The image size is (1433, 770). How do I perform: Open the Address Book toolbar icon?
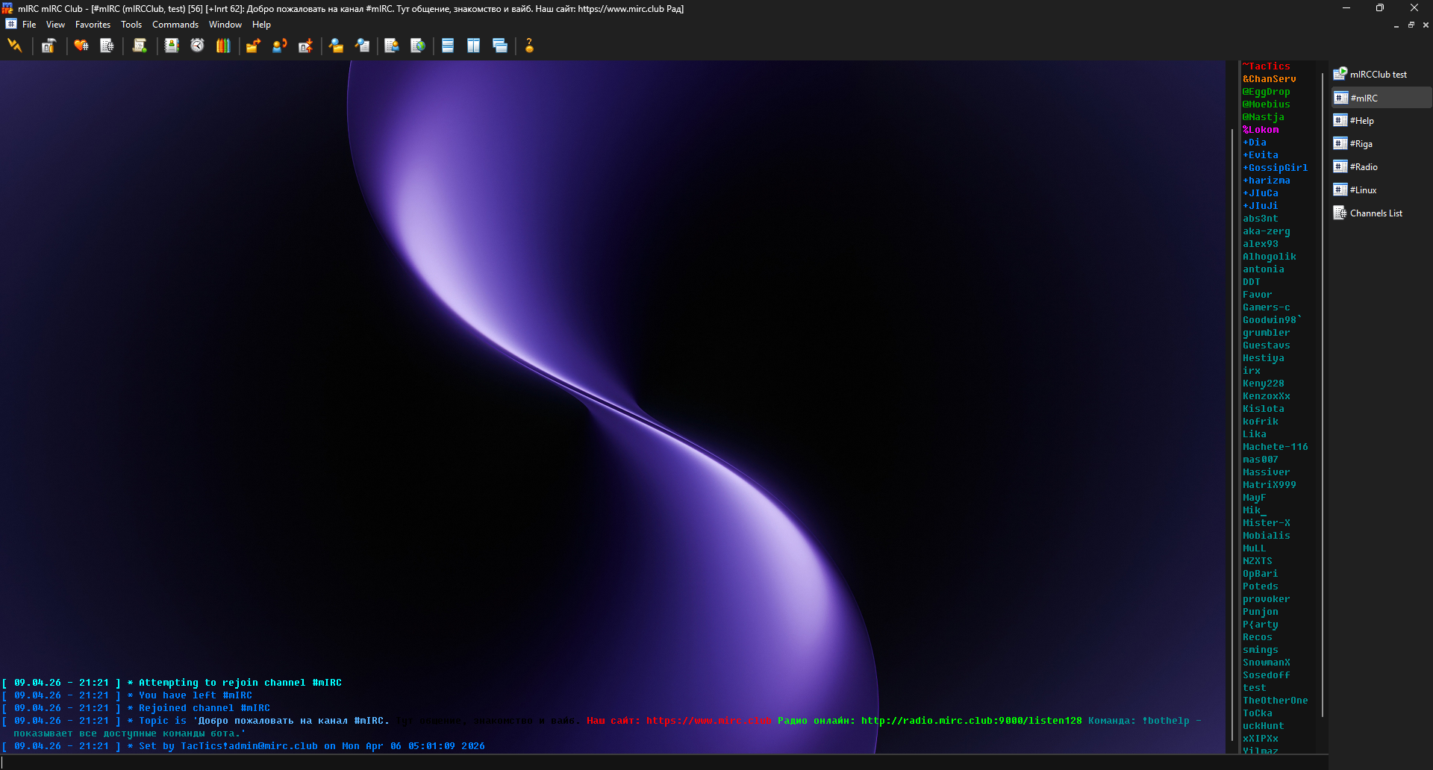[x=172, y=46]
